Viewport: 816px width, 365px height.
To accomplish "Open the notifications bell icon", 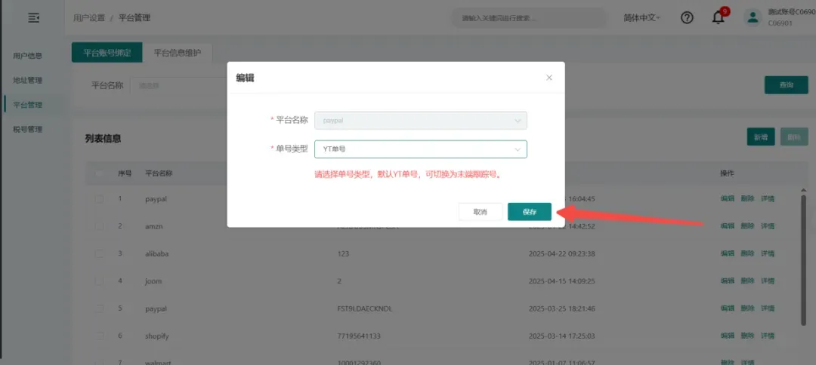I will coord(718,18).
